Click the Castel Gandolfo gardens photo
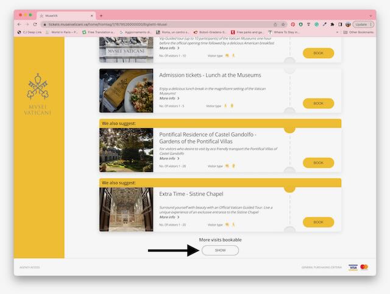 point(126,150)
